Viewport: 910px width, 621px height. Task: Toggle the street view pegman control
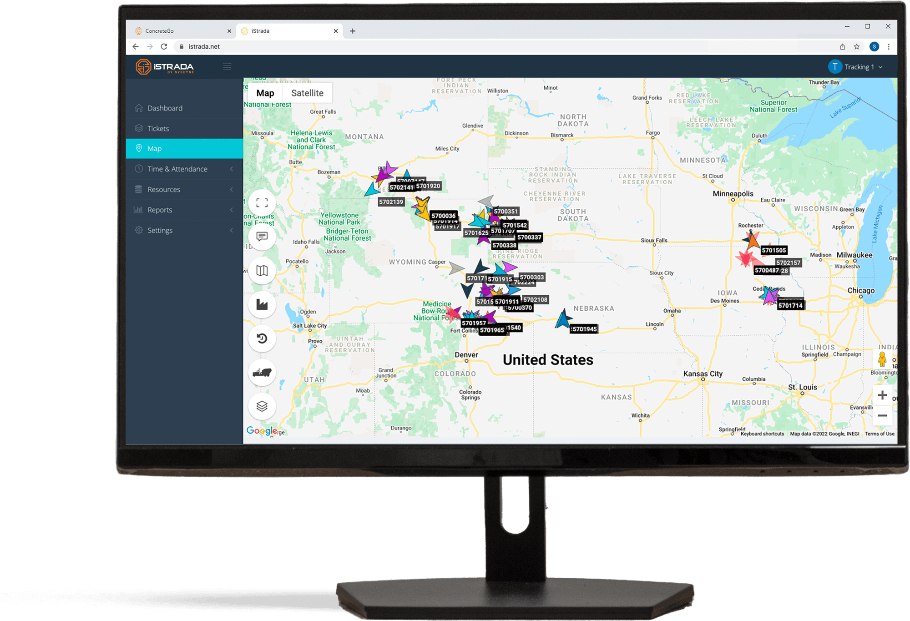pos(883,358)
